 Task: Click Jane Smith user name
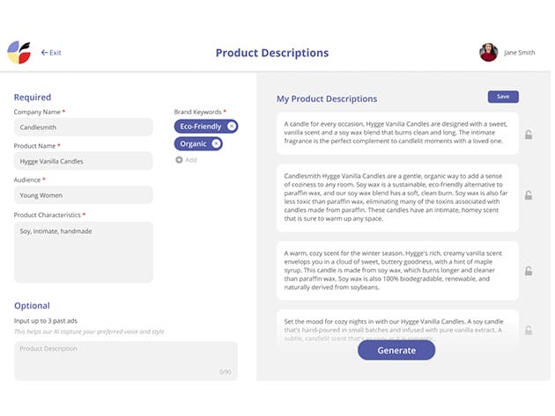(519, 53)
